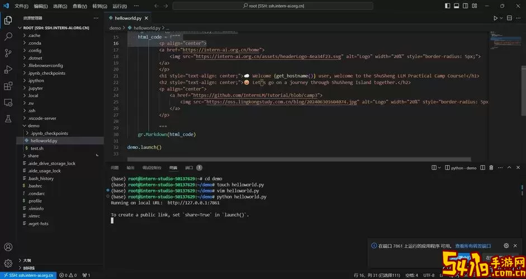Expand the .vscode-server folder
The height and width of the screenshot is (279, 526).
click(x=42, y=118)
